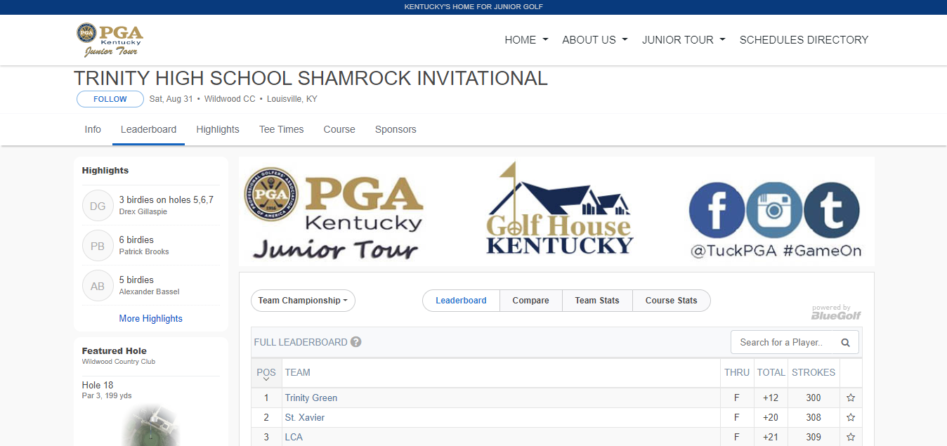Expand the ABOUT US menu
The width and height of the screenshot is (947, 446).
click(595, 40)
